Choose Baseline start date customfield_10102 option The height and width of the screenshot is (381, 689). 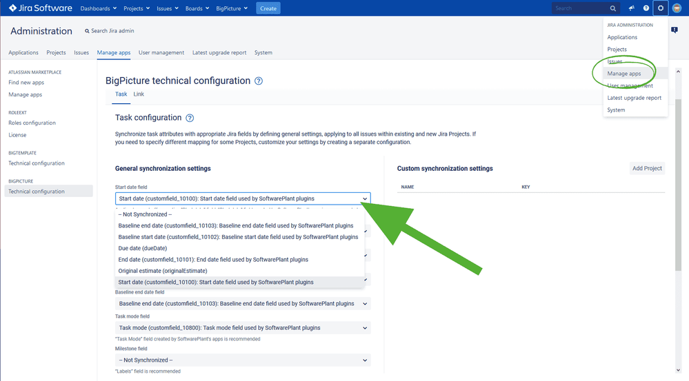pyautogui.click(x=240, y=237)
